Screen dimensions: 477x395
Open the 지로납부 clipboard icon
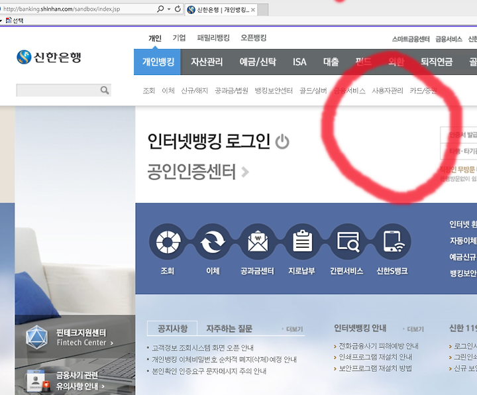[x=302, y=242]
